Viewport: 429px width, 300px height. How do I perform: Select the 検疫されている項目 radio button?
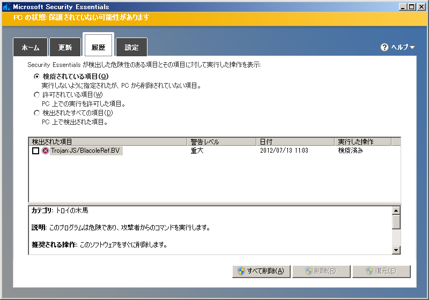36,76
